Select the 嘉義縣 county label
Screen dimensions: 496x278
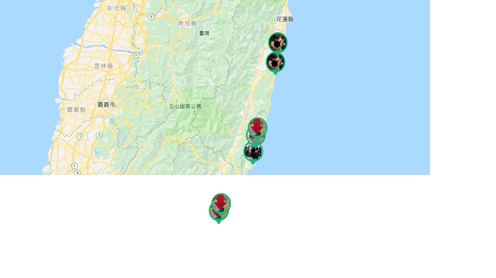pos(76,110)
